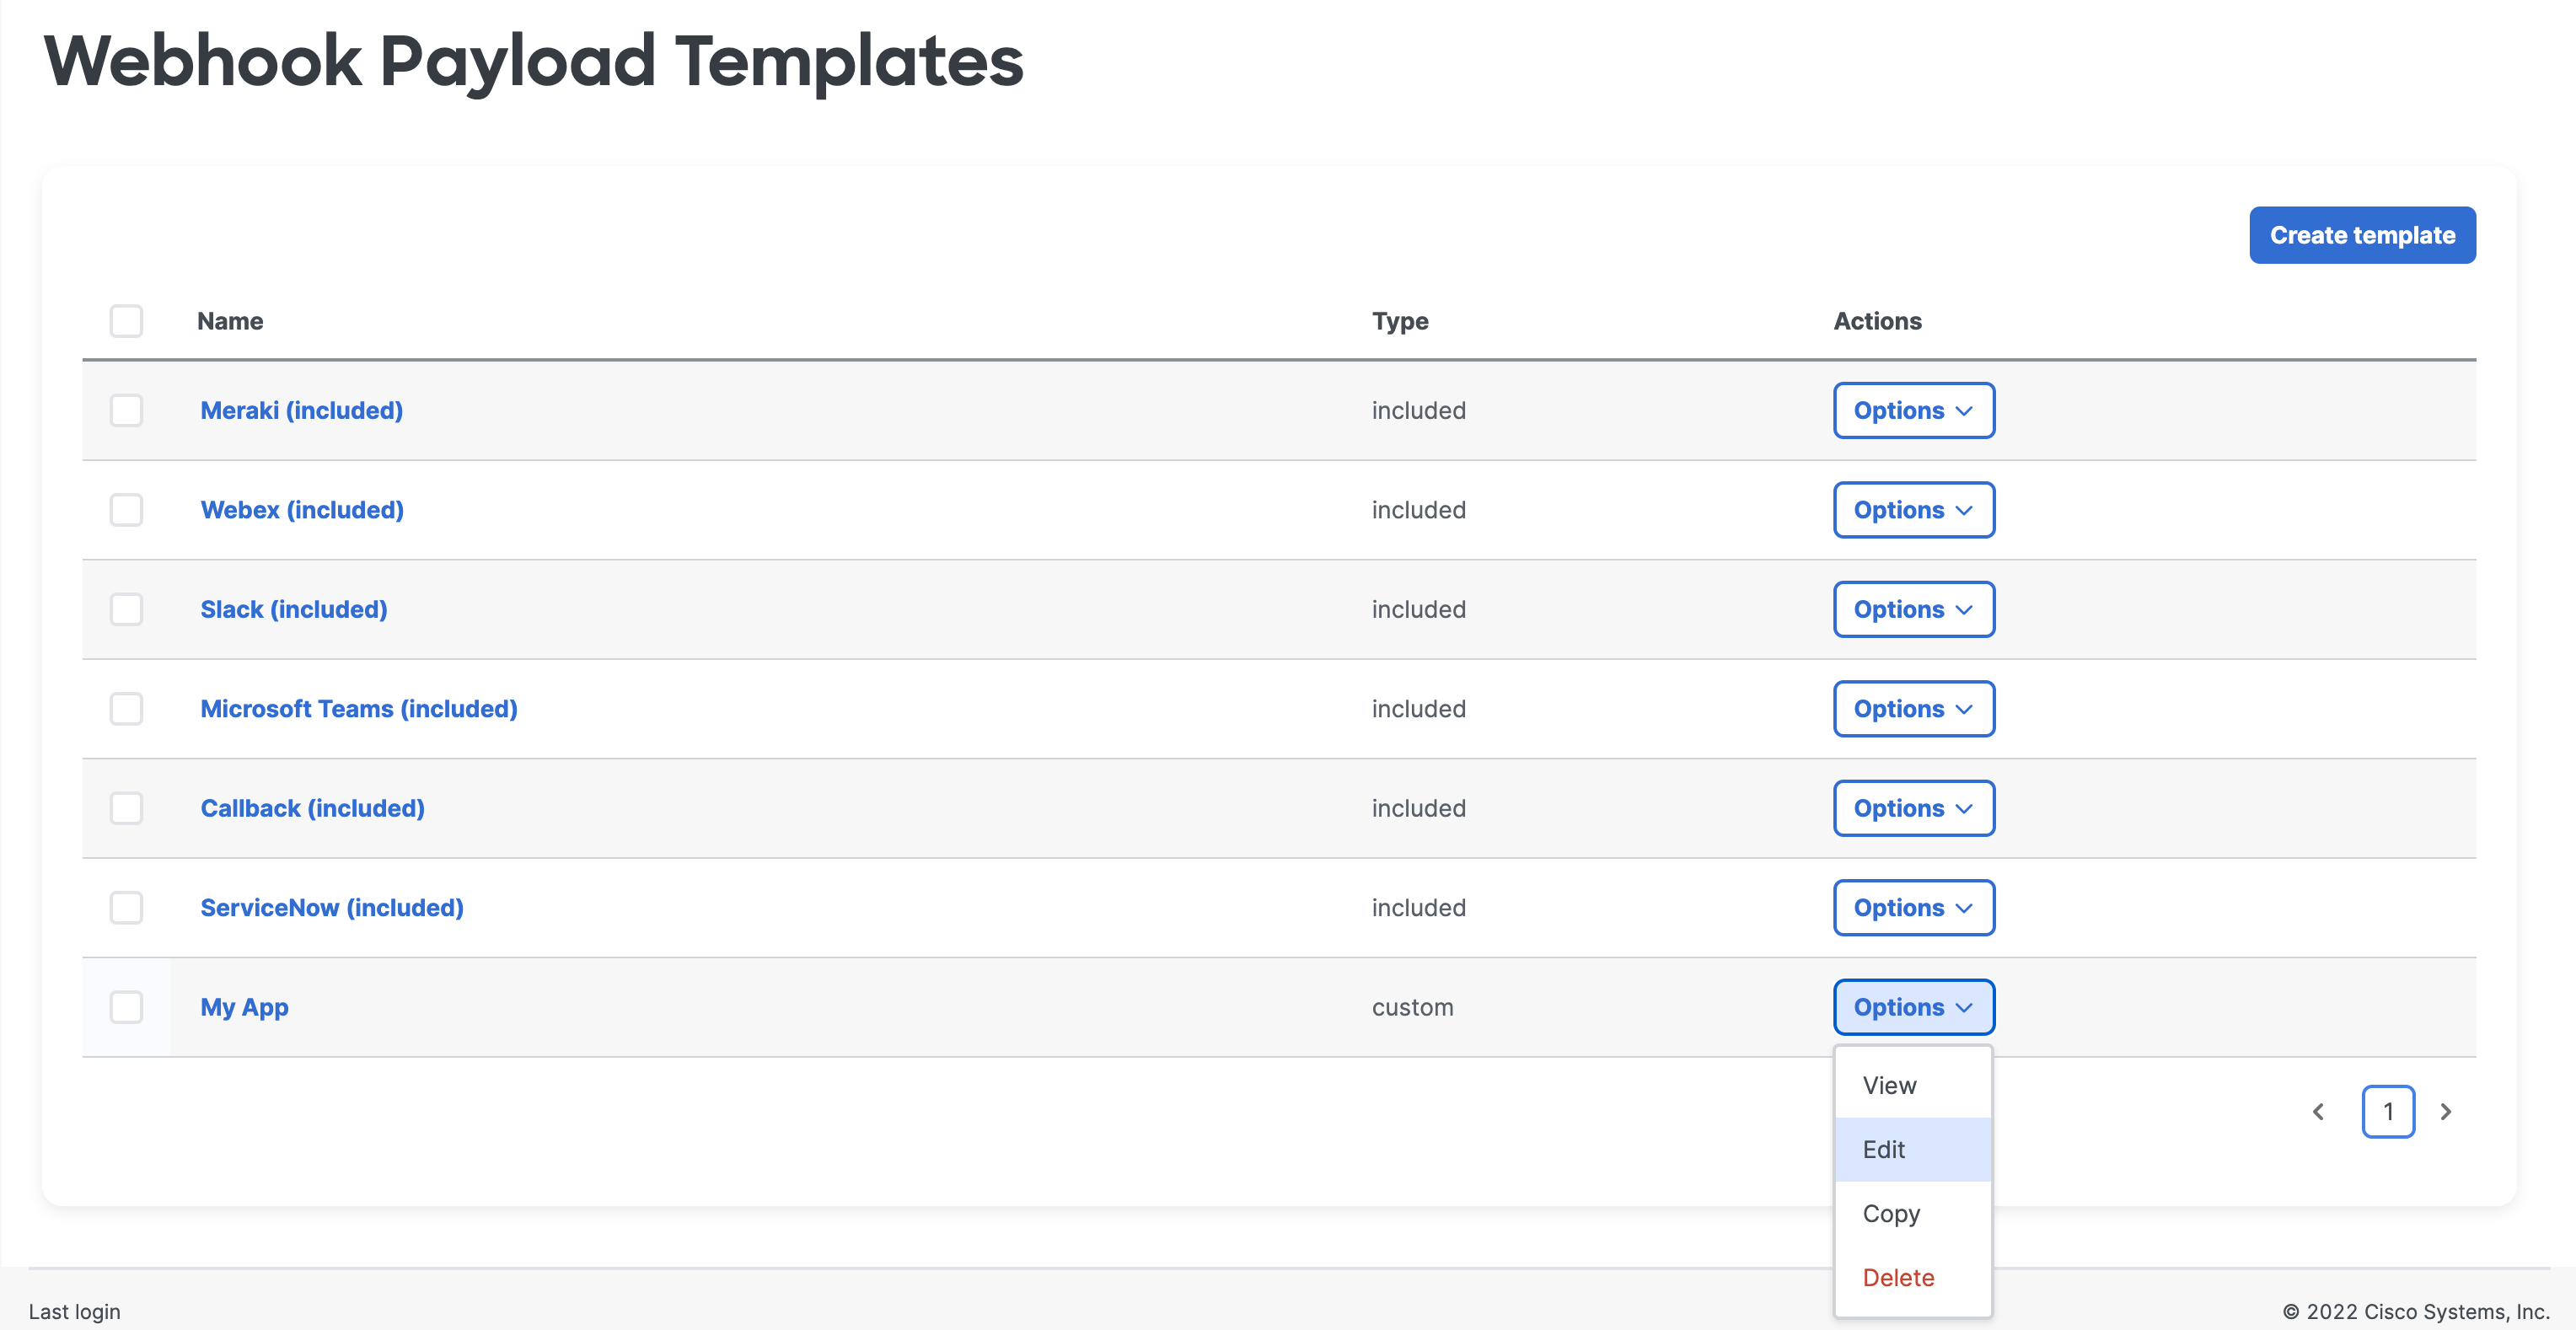Image resolution: width=2576 pixels, height=1330 pixels.
Task: Open the Meraki (included) template link
Action: [301, 410]
